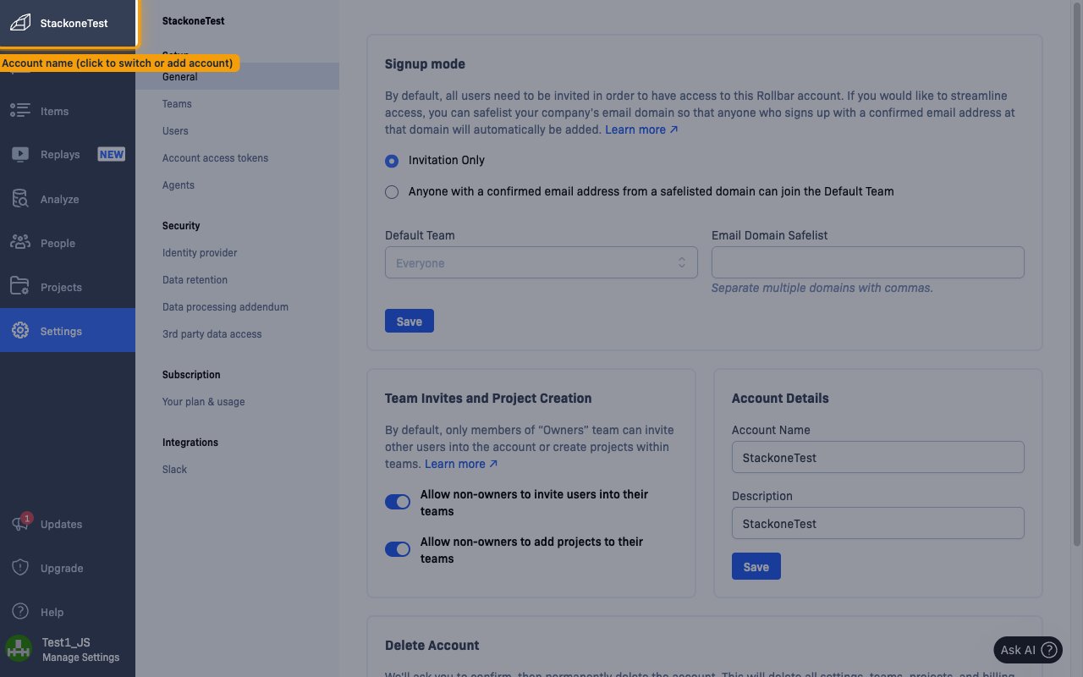Switch account via StackoneTest account name
This screenshot has height=677, width=1083.
pos(68,23)
